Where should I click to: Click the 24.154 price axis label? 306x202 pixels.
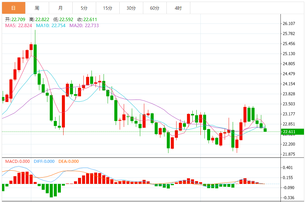(x=289, y=84)
